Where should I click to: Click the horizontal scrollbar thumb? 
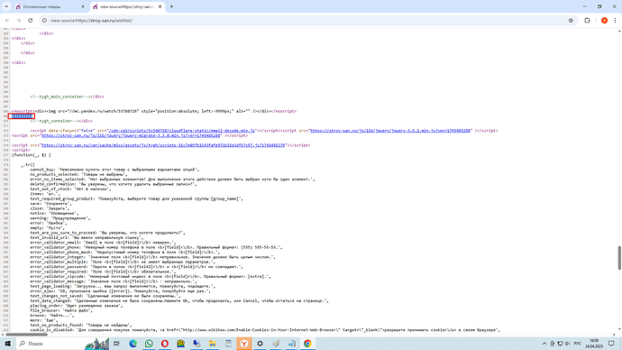(x=26, y=335)
